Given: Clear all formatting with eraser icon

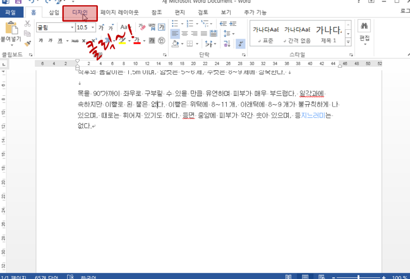Looking at the screenshot, I should [x=142, y=27].
